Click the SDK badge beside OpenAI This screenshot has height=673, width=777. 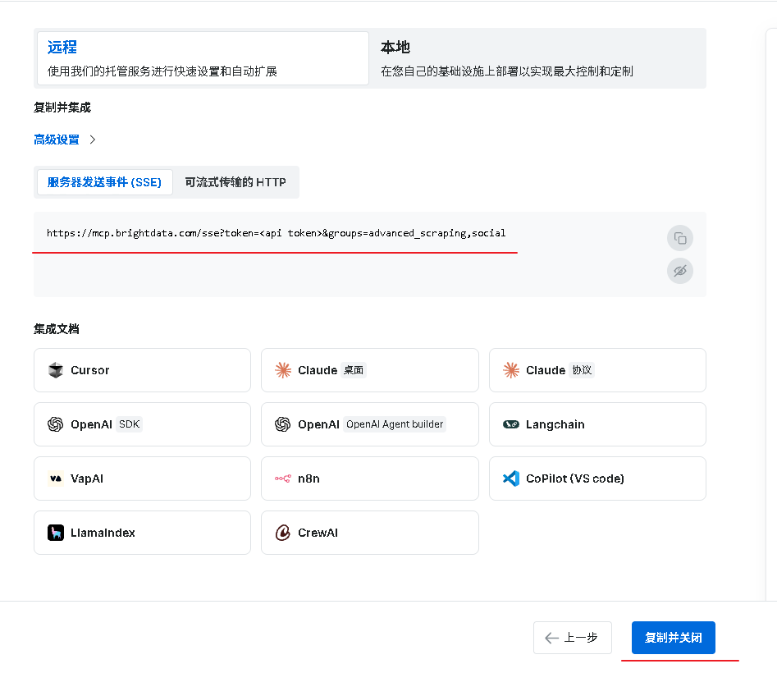click(x=130, y=424)
